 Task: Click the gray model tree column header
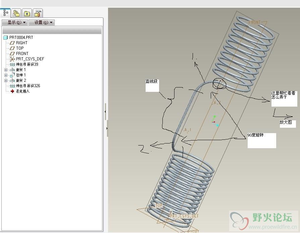point(52,30)
